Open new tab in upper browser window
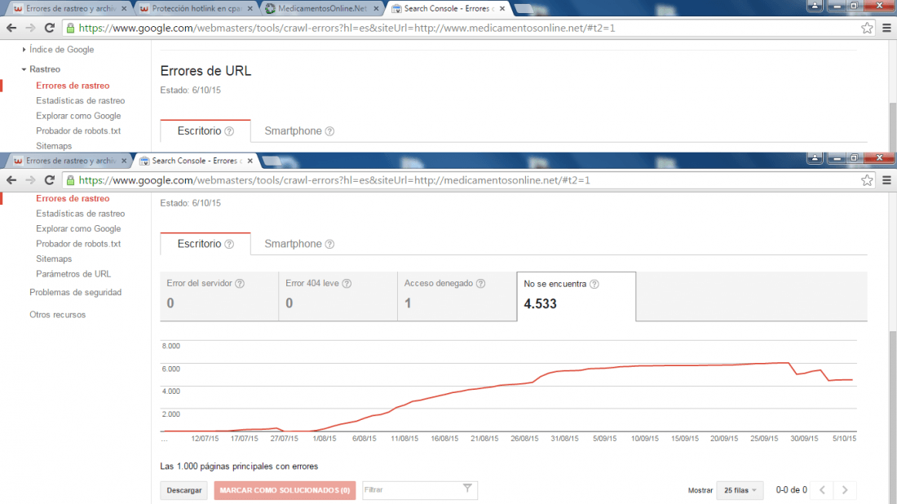 click(x=524, y=9)
